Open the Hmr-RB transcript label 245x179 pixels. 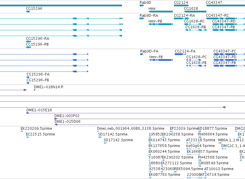(155, 21)
